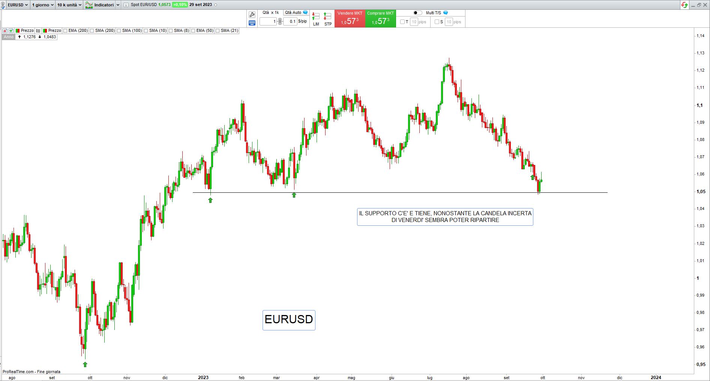Screen dimensions: 710x381
Task: Restore down the chart window
Action: click(x=699, y=5)
